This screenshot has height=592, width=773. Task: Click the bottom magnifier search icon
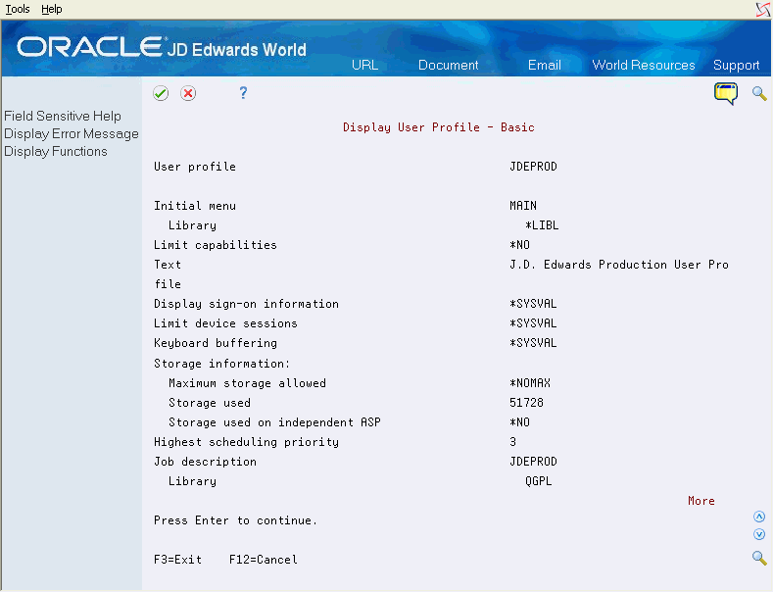coord(759,559)
